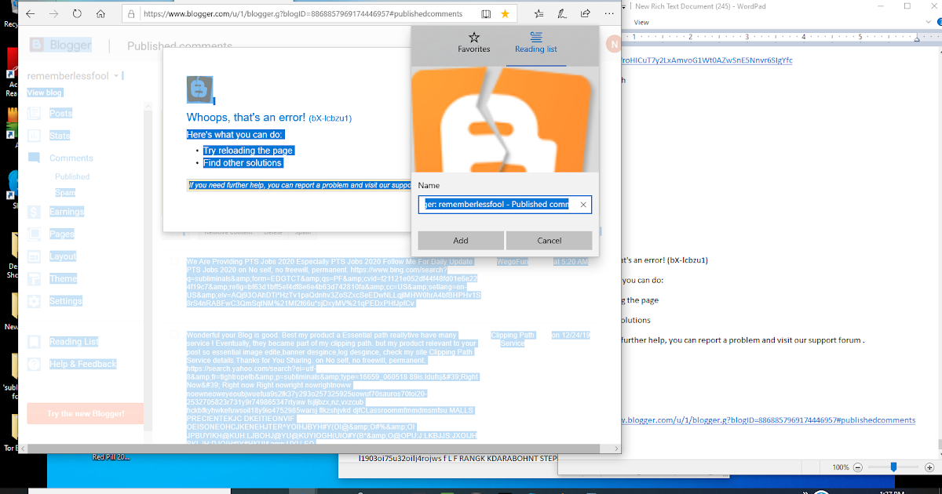Switch to the Reading list tab
The height and width of the screenshot is (494, 942).
[x=536, y=42]
